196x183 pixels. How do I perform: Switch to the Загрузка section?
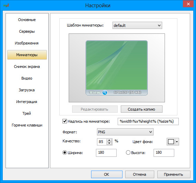tap(27, 90)
